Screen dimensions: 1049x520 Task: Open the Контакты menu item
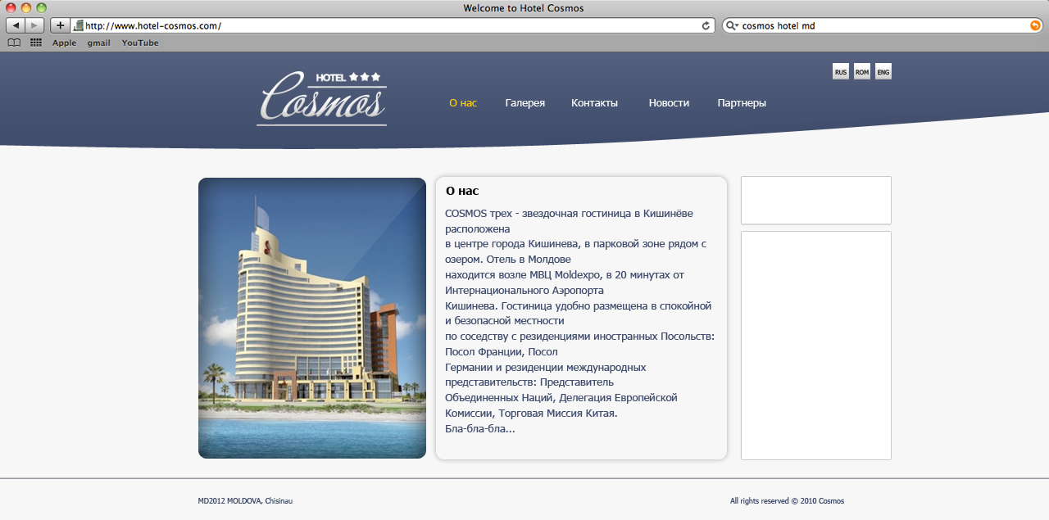(x=594, y=103)
